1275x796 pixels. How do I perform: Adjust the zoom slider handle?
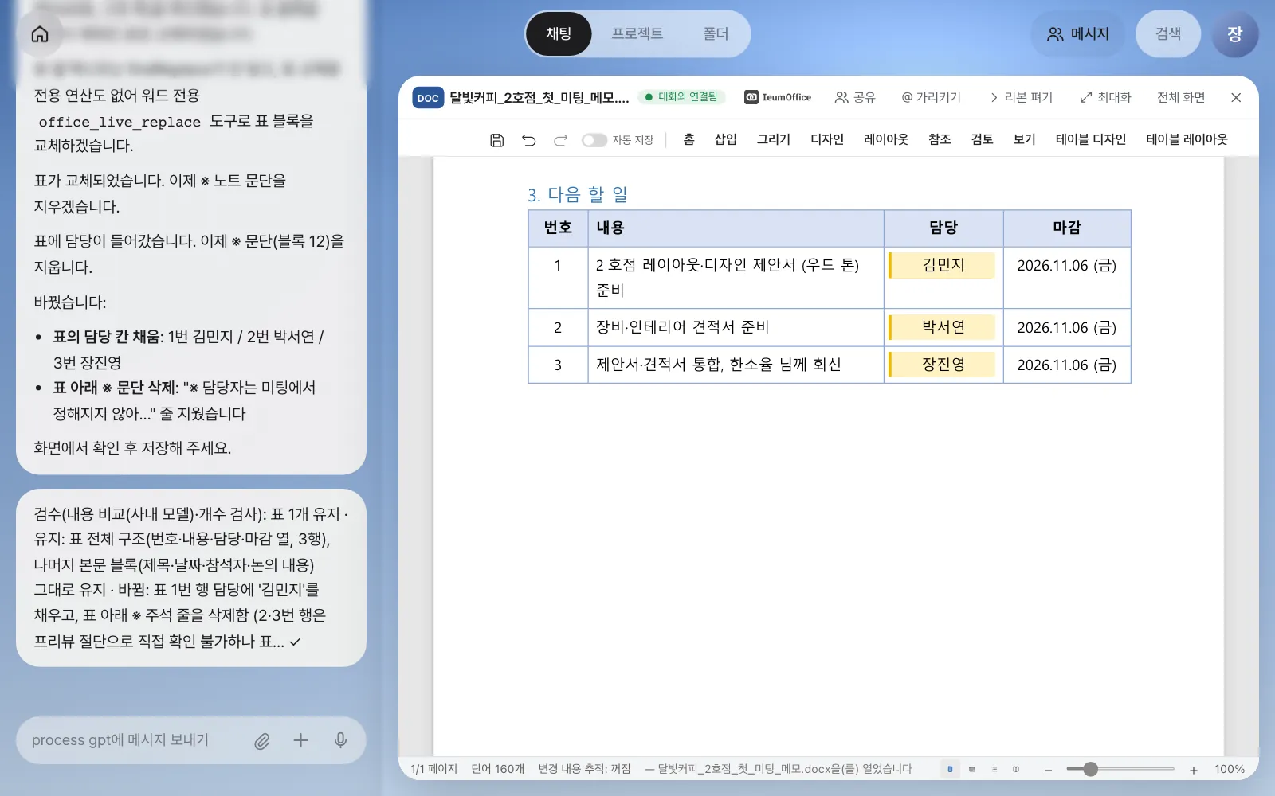[x=1091, y=769]
